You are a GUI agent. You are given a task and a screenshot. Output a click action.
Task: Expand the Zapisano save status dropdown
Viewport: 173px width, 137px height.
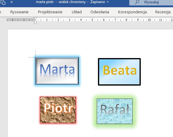click(108, 2)
